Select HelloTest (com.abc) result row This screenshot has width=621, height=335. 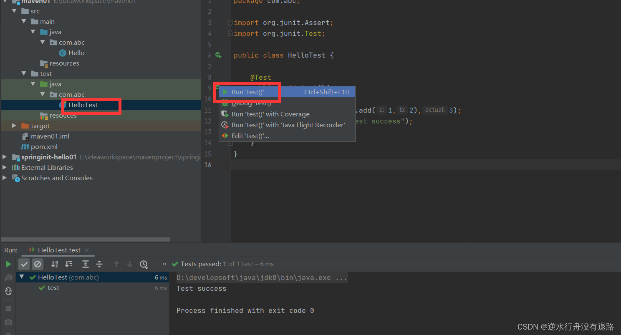pyautogui.click(x=93, y=277)
